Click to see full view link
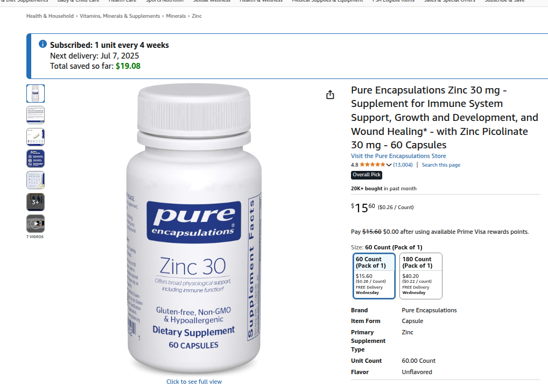Image resolution: width=548 pixels, height=387 pixels. (x=194, y=382)
